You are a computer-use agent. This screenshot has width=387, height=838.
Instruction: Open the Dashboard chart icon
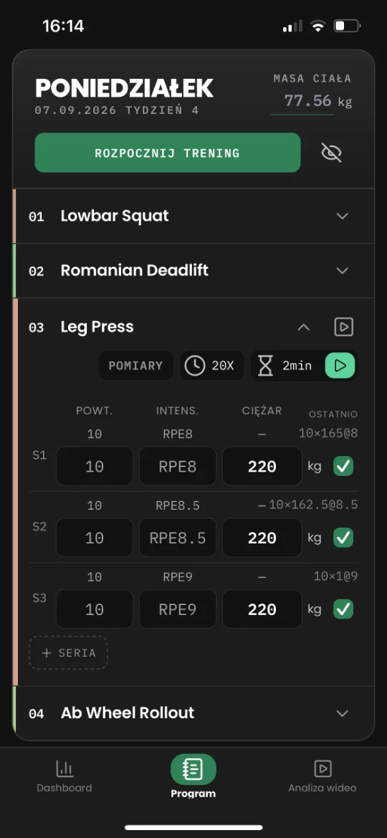tap(64, 768)
